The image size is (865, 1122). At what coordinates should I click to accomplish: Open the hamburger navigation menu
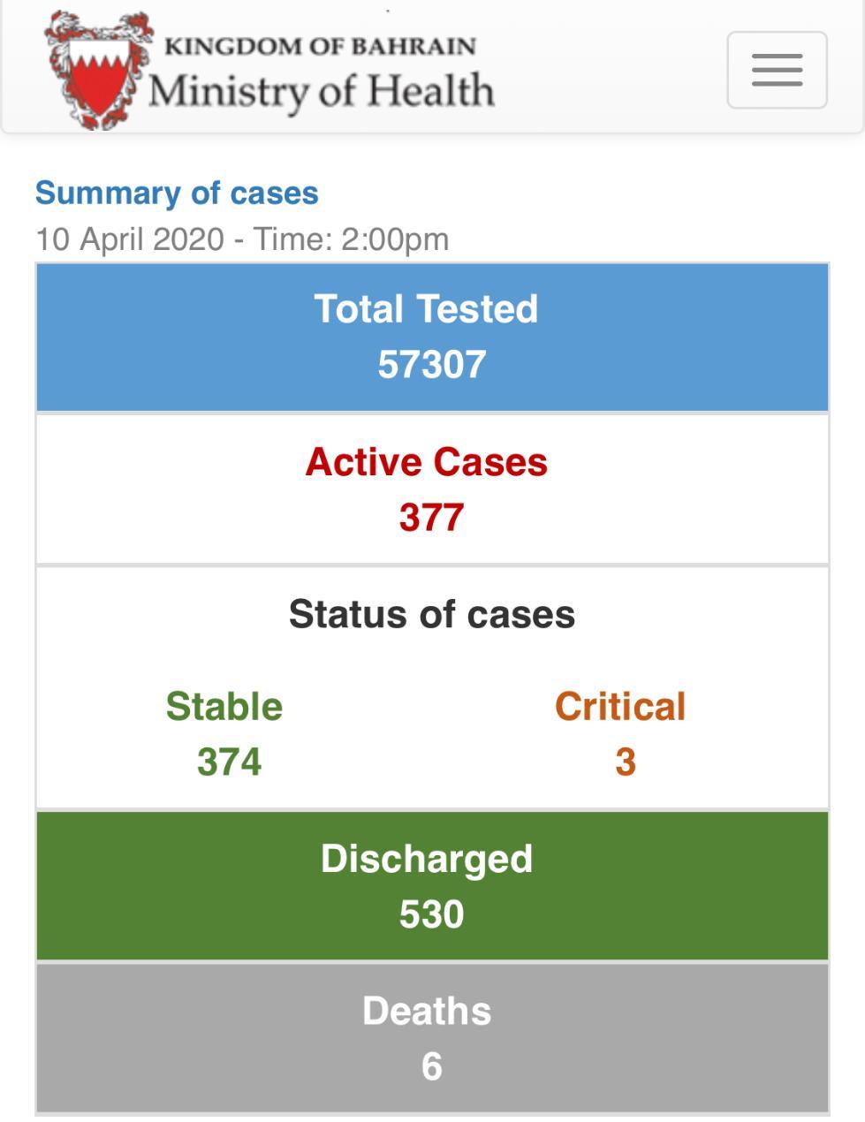pyautogui.click(x=777, y=70)
